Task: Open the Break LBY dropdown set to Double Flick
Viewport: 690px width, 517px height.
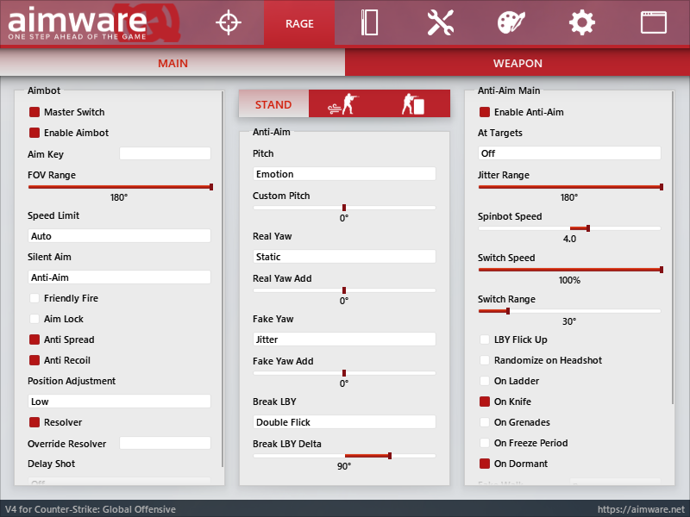Action: [x=344, y=421]
